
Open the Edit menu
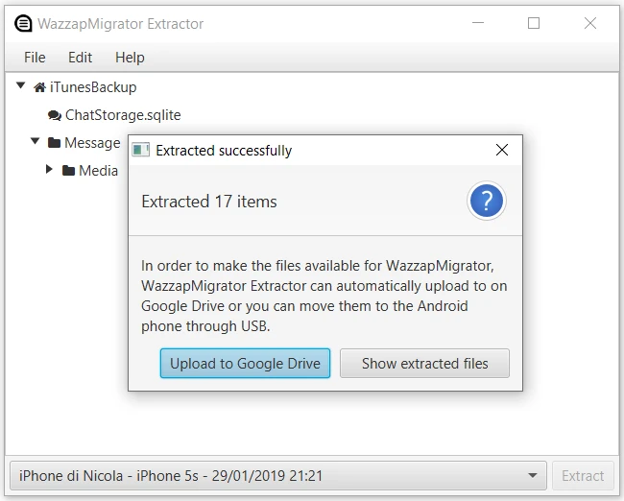click(80, 58)
